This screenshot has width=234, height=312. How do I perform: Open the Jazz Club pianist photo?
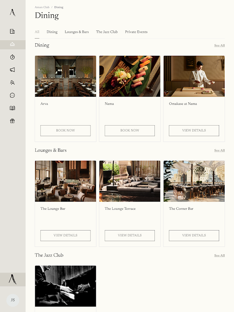(x=66, y=286)
